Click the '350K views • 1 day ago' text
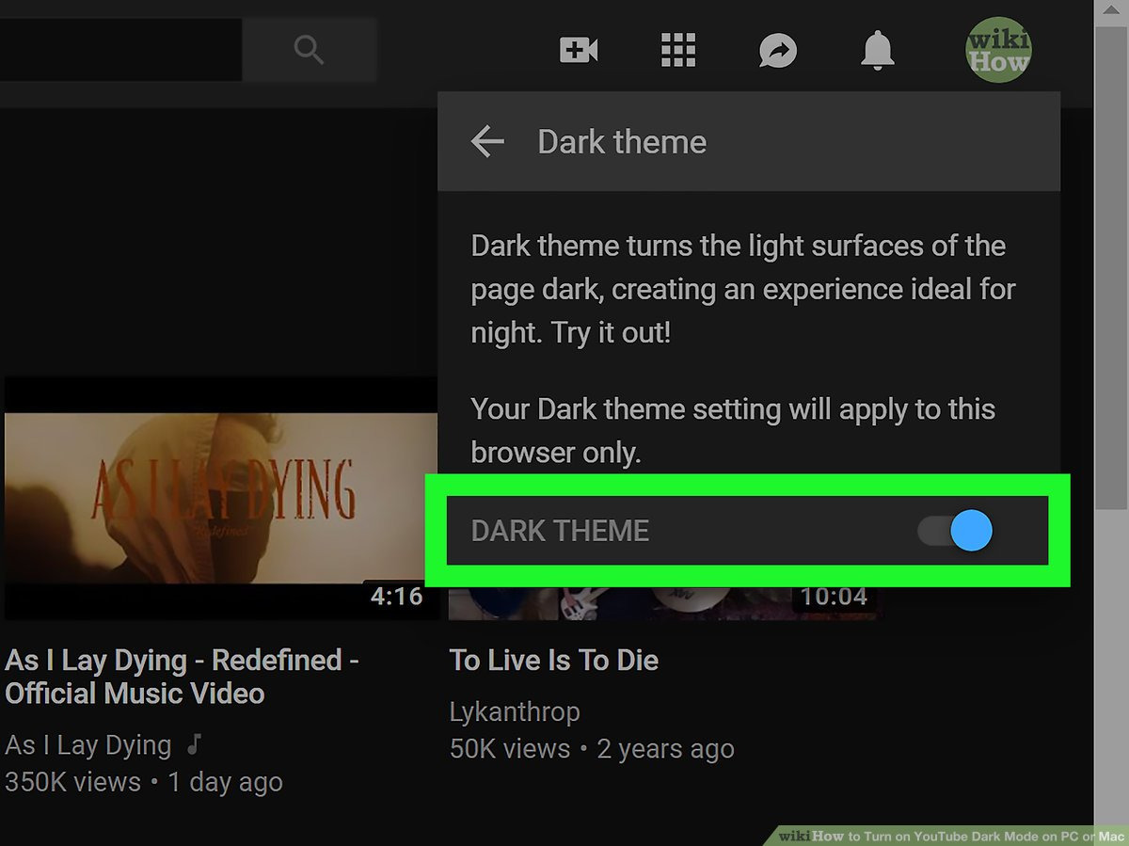Viewport: 1129px width, 846px height. tap(143, 781)
